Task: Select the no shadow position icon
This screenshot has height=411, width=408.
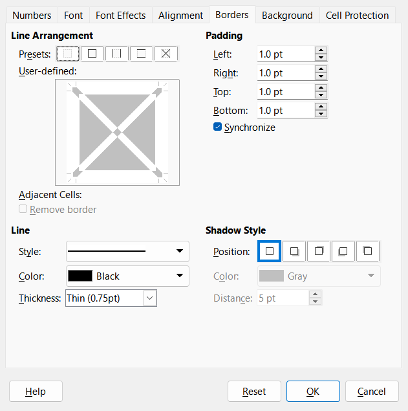Action: (269, 251)
